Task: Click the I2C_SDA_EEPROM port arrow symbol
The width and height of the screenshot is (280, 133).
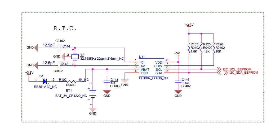Action: coord(222,73)
